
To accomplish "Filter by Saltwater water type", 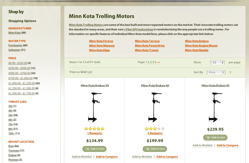I will coord(14,50).
